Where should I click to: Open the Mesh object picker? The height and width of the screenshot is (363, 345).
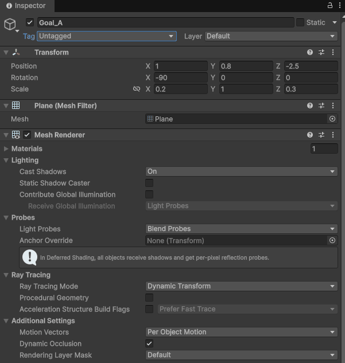click(x=332, y=119)
